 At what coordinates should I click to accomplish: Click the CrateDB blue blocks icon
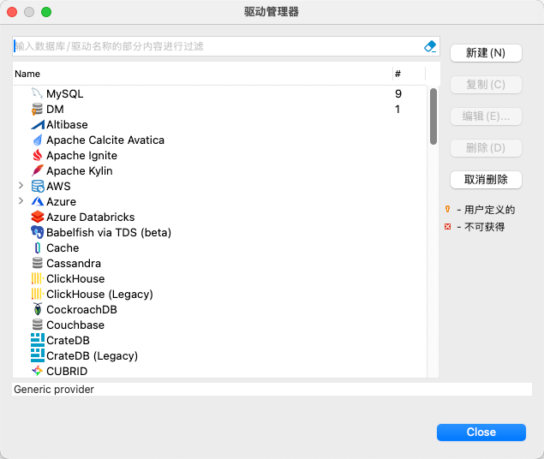click(37, 341)
